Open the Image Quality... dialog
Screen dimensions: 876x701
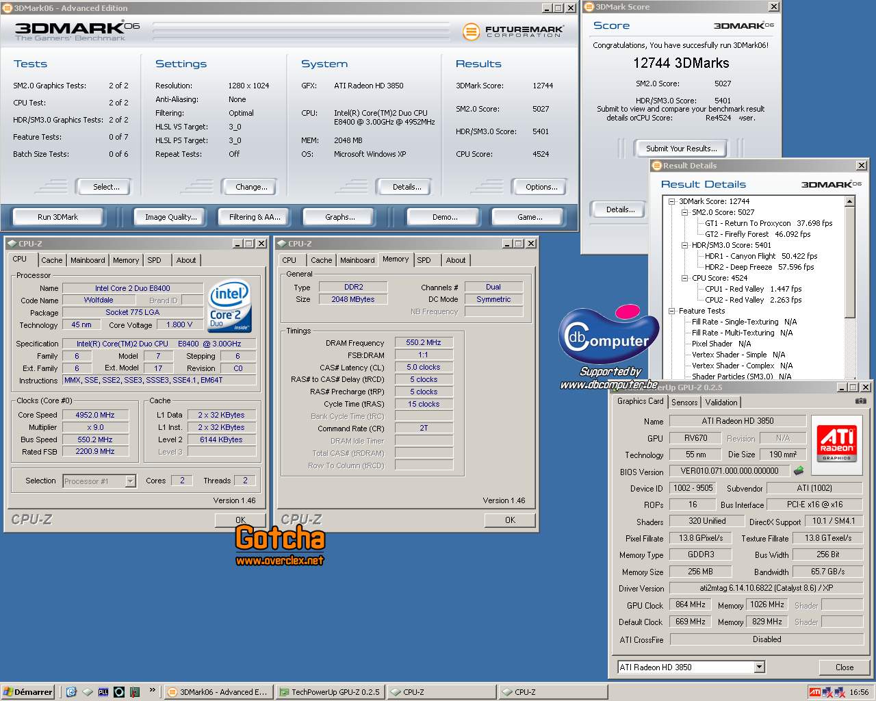[x=171, y=217]
